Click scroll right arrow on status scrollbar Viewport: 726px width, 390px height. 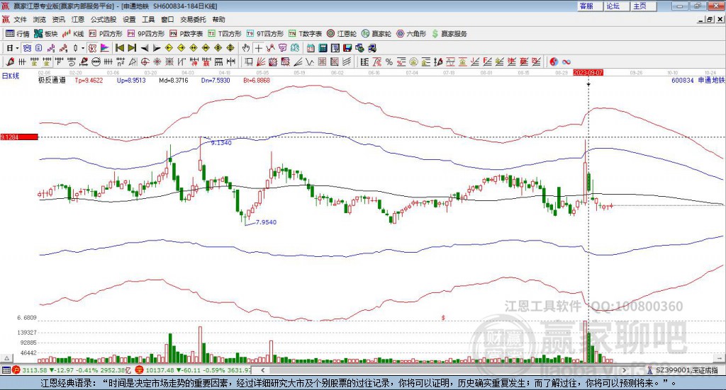point(624,369)
